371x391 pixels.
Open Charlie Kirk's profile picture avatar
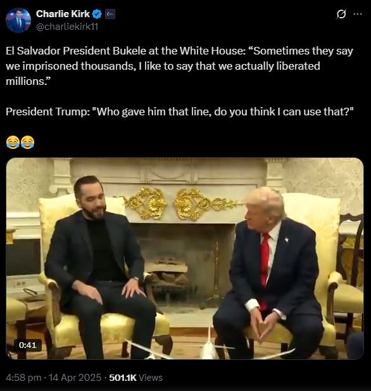(18, 20)
